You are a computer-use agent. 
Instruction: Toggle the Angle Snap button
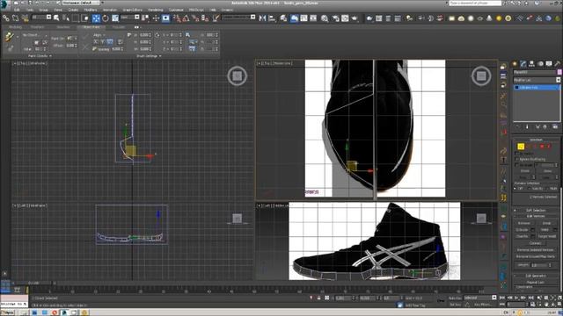tap(186, 18)
